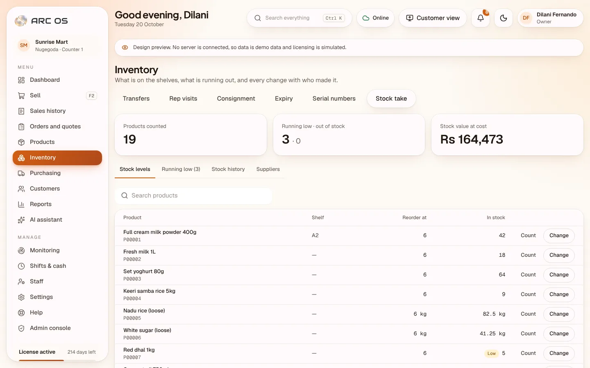Viewport: 590px width, 368px height.
Task: Go to the Expiry tab
Action: (x=284, y=99)
